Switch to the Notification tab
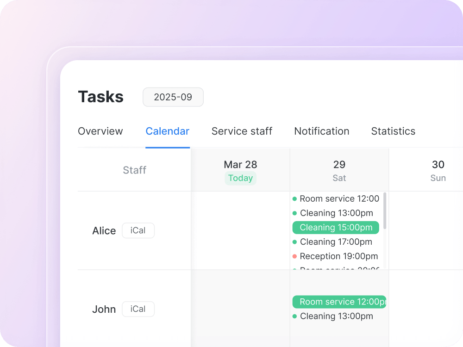Image resolution: width=463 pixels, height=347 pixels. [321, 131]
